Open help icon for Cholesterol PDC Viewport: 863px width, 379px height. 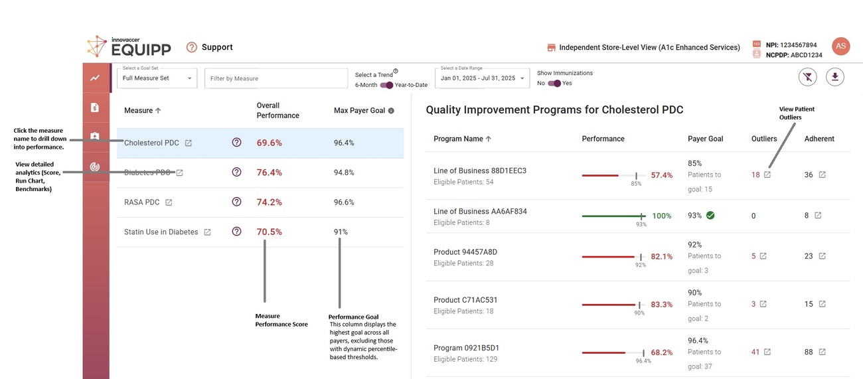[x=236, y=143]
